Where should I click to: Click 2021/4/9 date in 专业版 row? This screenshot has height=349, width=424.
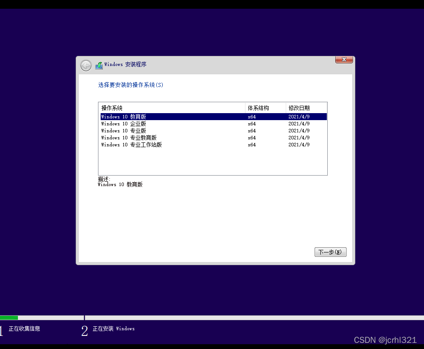pyautogui.click(x=299, y=131)
